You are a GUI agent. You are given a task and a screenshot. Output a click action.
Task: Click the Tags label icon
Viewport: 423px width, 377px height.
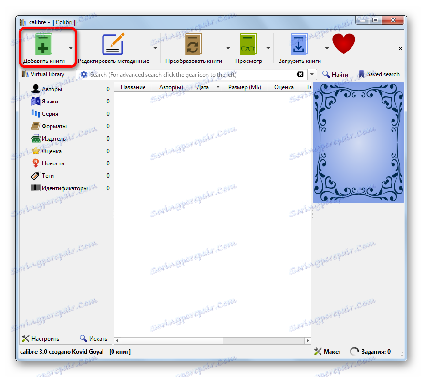coord(36,176)
